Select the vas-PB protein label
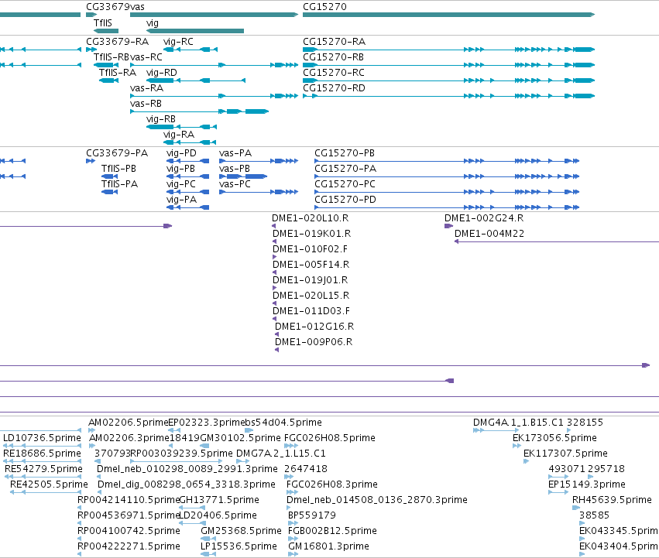659x558 pixels. click(235, 169)
